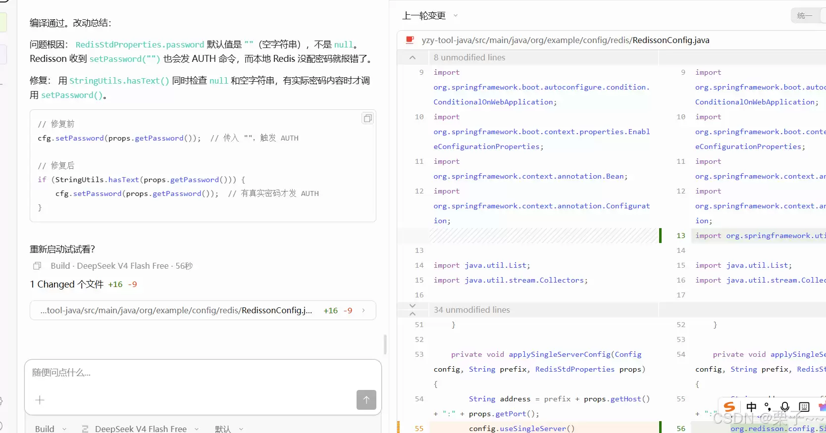Copy the code block with its copy icon
This screenshot has height=433, width=826.
pyautogui.click(x=367, y=118)
